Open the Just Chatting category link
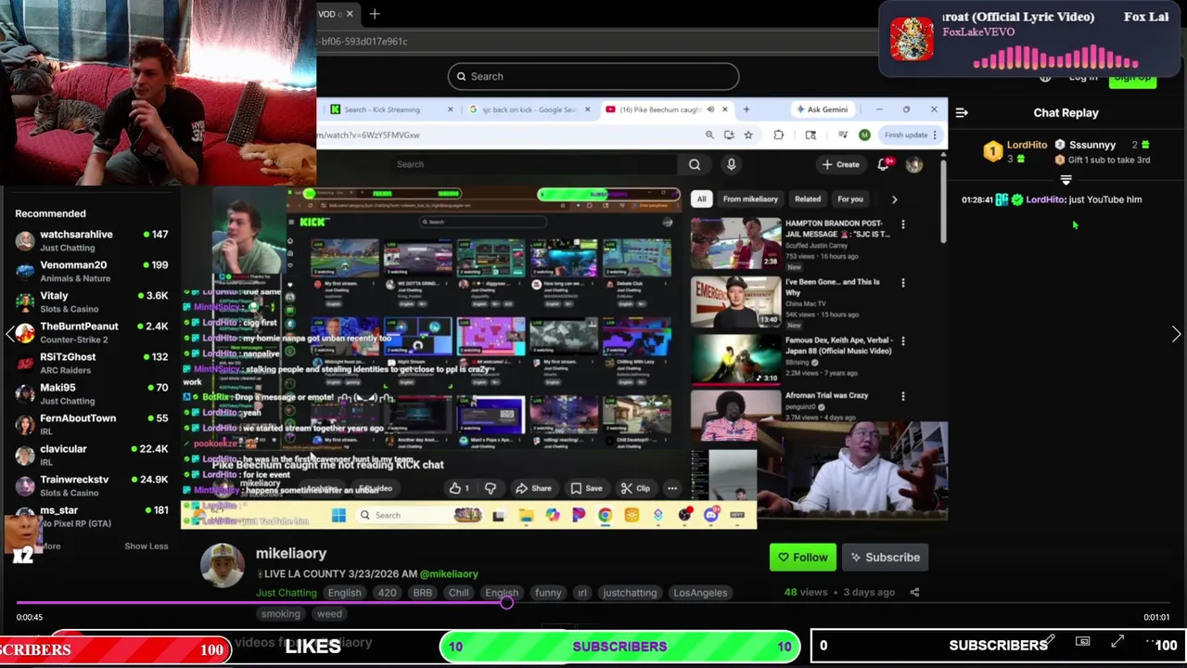This screenshot has height=668, width=1187. (286, 593)
